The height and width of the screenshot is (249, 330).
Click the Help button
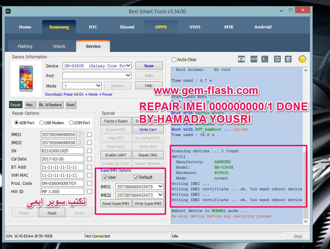149,85
